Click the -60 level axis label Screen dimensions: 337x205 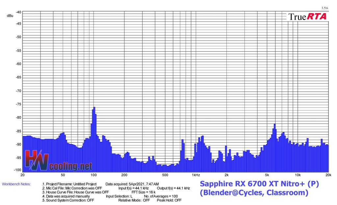tap(18, 64)
